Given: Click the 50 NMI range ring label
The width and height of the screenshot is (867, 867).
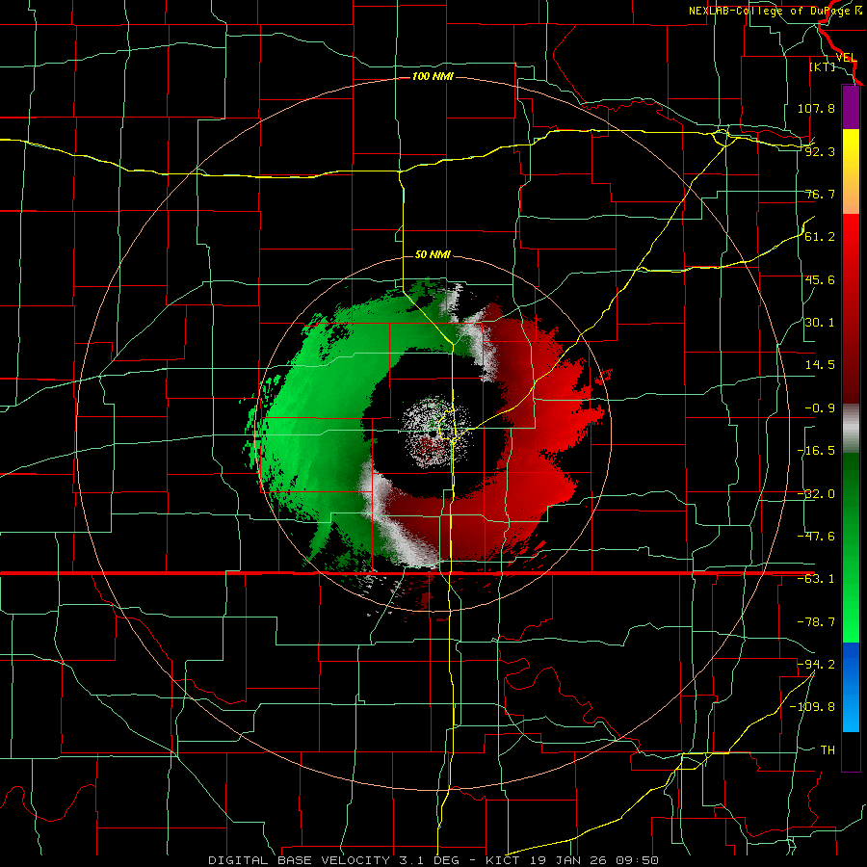Looking at the screenshot, I should pos(433,254).
